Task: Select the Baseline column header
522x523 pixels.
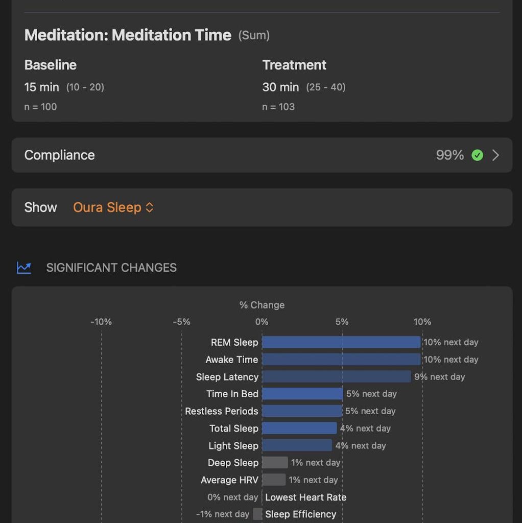Action: coord(50,65)
